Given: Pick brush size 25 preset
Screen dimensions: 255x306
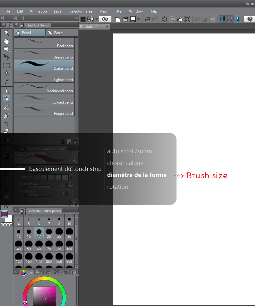Looking at the screenshot, I should 59,233.
